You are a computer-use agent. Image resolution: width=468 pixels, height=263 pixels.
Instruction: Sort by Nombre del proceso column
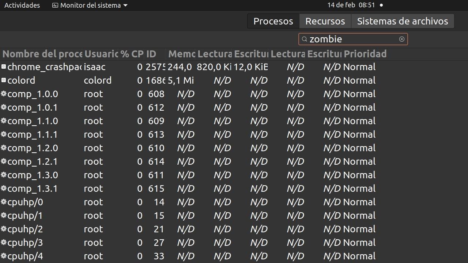tap(42, 54)
